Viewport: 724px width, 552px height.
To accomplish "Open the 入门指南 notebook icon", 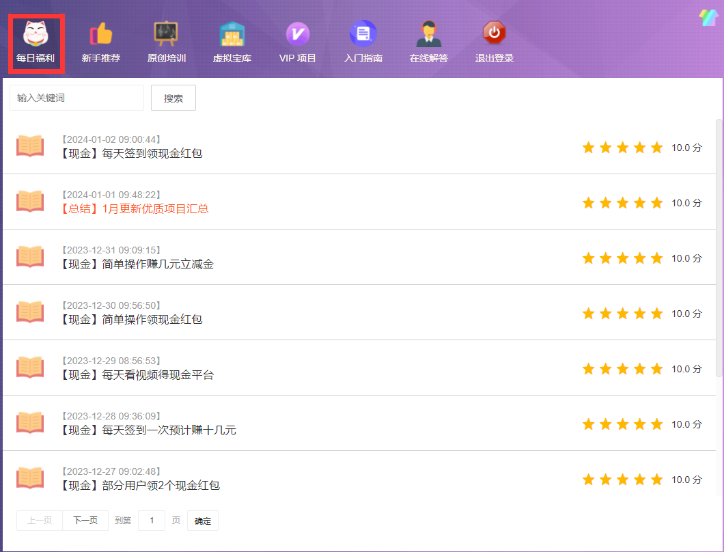I will point(363,33).
